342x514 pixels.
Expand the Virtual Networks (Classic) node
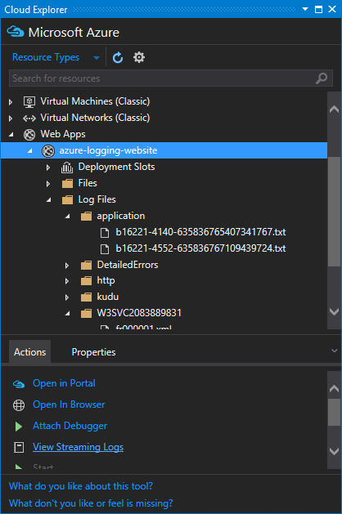pos(11,118)
